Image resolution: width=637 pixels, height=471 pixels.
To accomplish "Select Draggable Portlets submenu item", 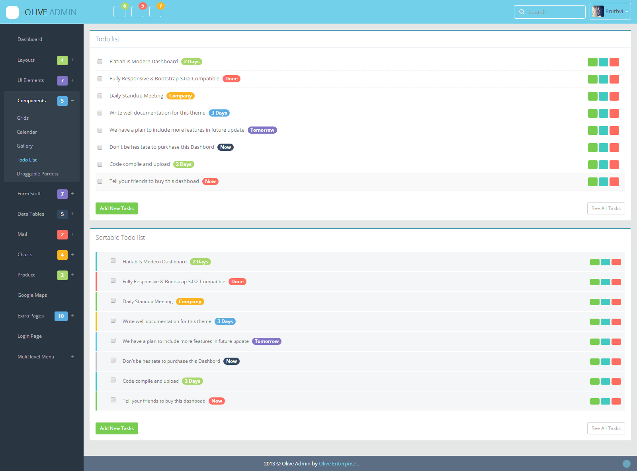I will (x=37, y=174).
